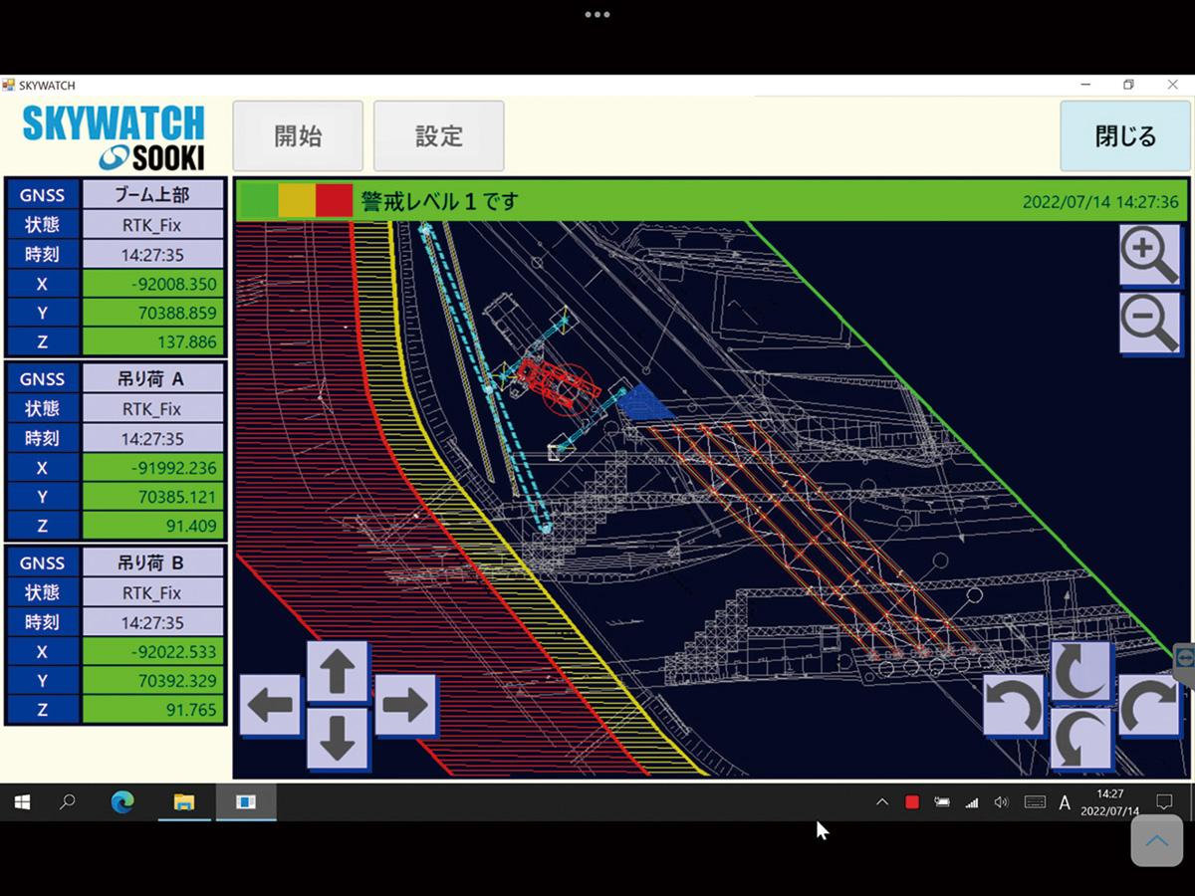1195x896 pixels.
Task: Open the 設定 settings button
Action: [438, 135]
